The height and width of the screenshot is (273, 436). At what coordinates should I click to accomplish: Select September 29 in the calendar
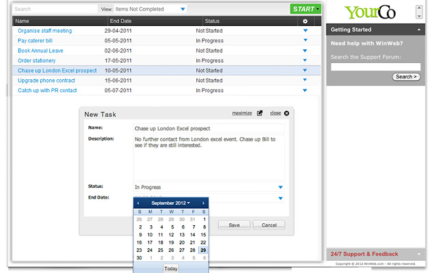tap(203, 250)
